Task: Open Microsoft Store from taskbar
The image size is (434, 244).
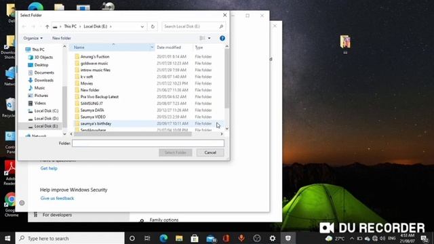Action: (195, 238)
